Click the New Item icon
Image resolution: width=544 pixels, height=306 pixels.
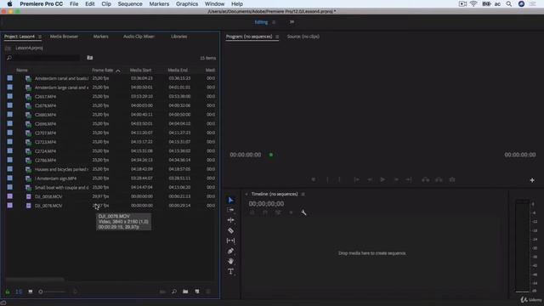197,292
